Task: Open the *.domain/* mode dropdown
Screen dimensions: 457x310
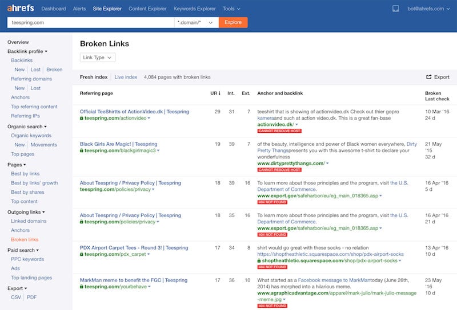Action: click(196, 22)
